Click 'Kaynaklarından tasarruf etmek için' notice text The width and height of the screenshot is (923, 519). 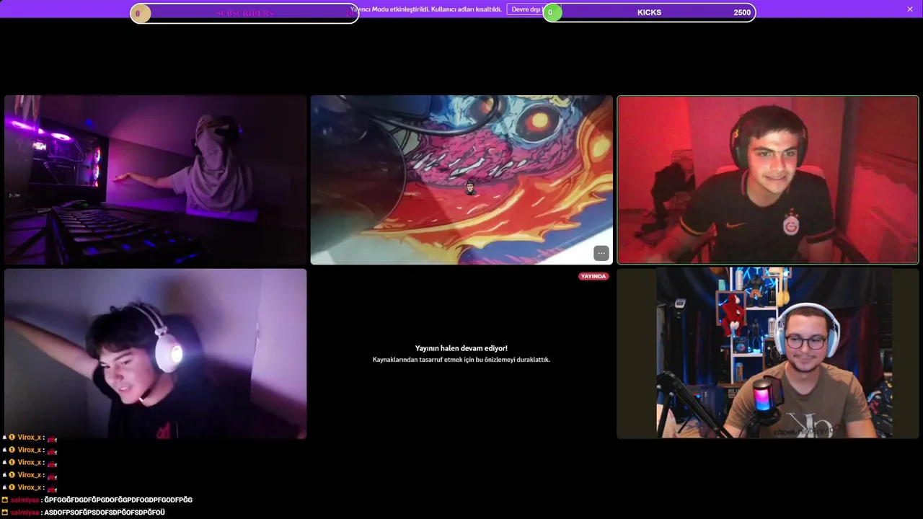click(461, 360)
